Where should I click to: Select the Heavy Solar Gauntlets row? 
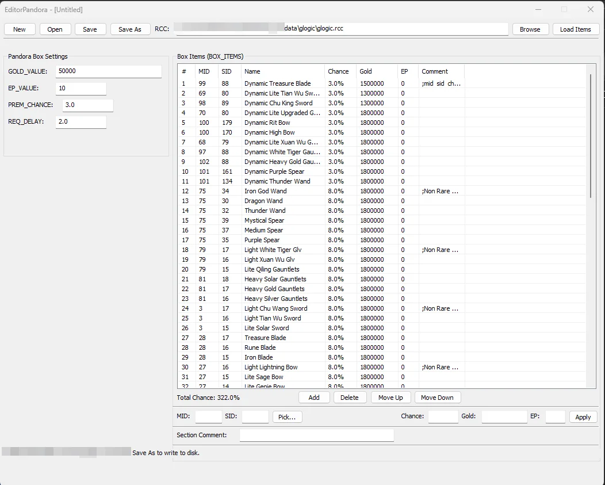(x=383, y=279)
